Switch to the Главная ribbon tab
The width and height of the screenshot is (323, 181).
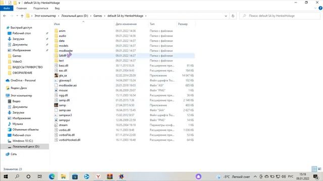tap(22, 8)
